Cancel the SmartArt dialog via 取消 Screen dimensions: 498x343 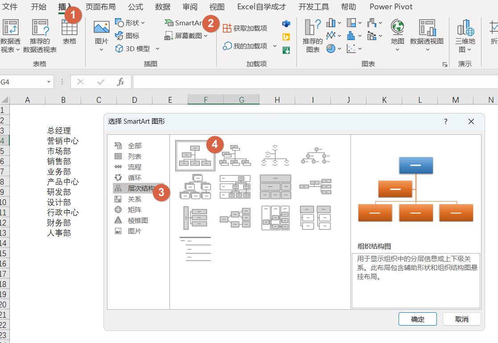(461, 319)
